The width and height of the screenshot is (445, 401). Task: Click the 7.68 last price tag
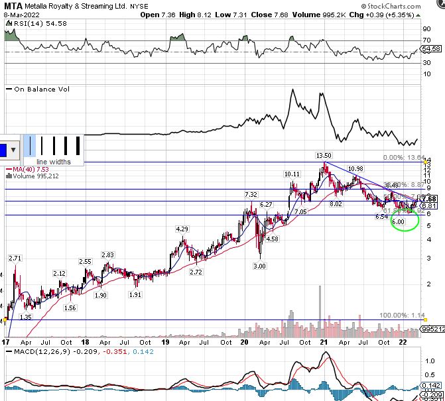click(429, 199)
